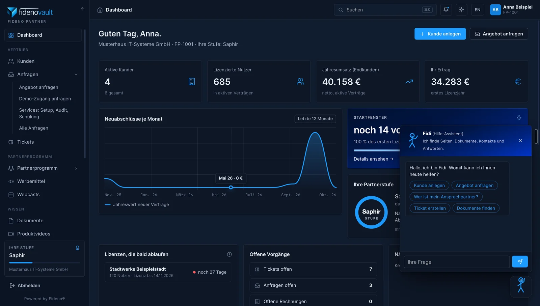Open Letzte 12 Monate range selector

coord(315,119)
